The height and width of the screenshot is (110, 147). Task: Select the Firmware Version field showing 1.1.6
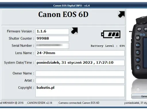point(52,32)
